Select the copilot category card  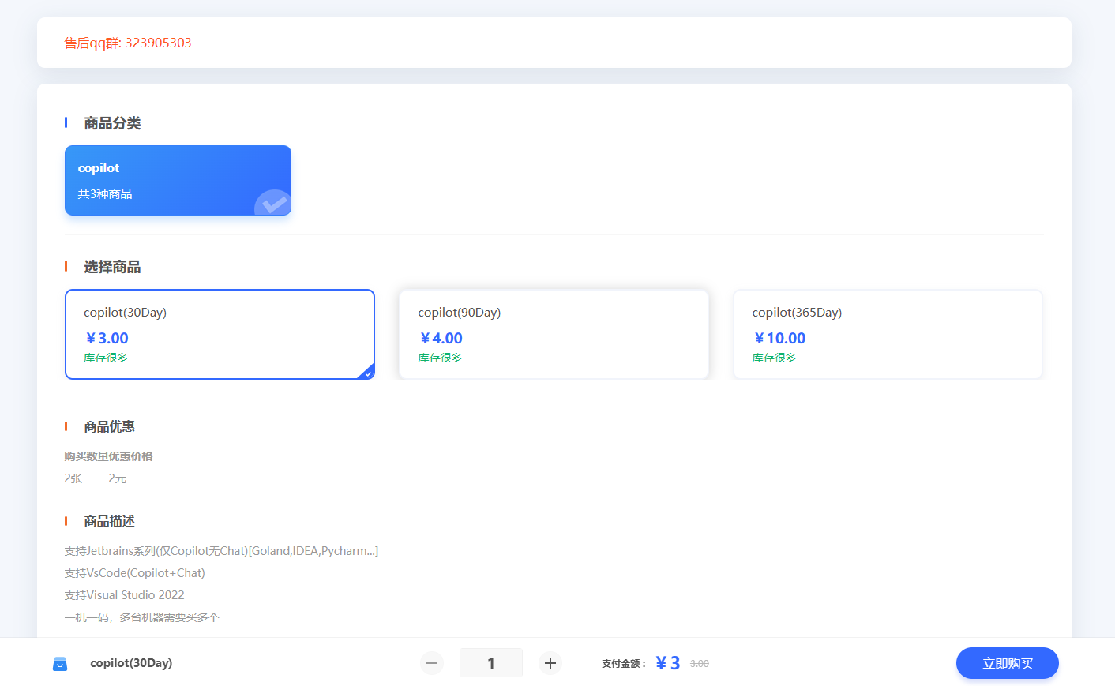tap(178, 180)
